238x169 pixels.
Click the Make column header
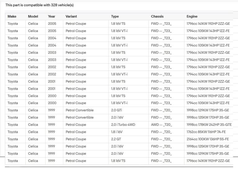pyautogui.click(x=12, y=16)
